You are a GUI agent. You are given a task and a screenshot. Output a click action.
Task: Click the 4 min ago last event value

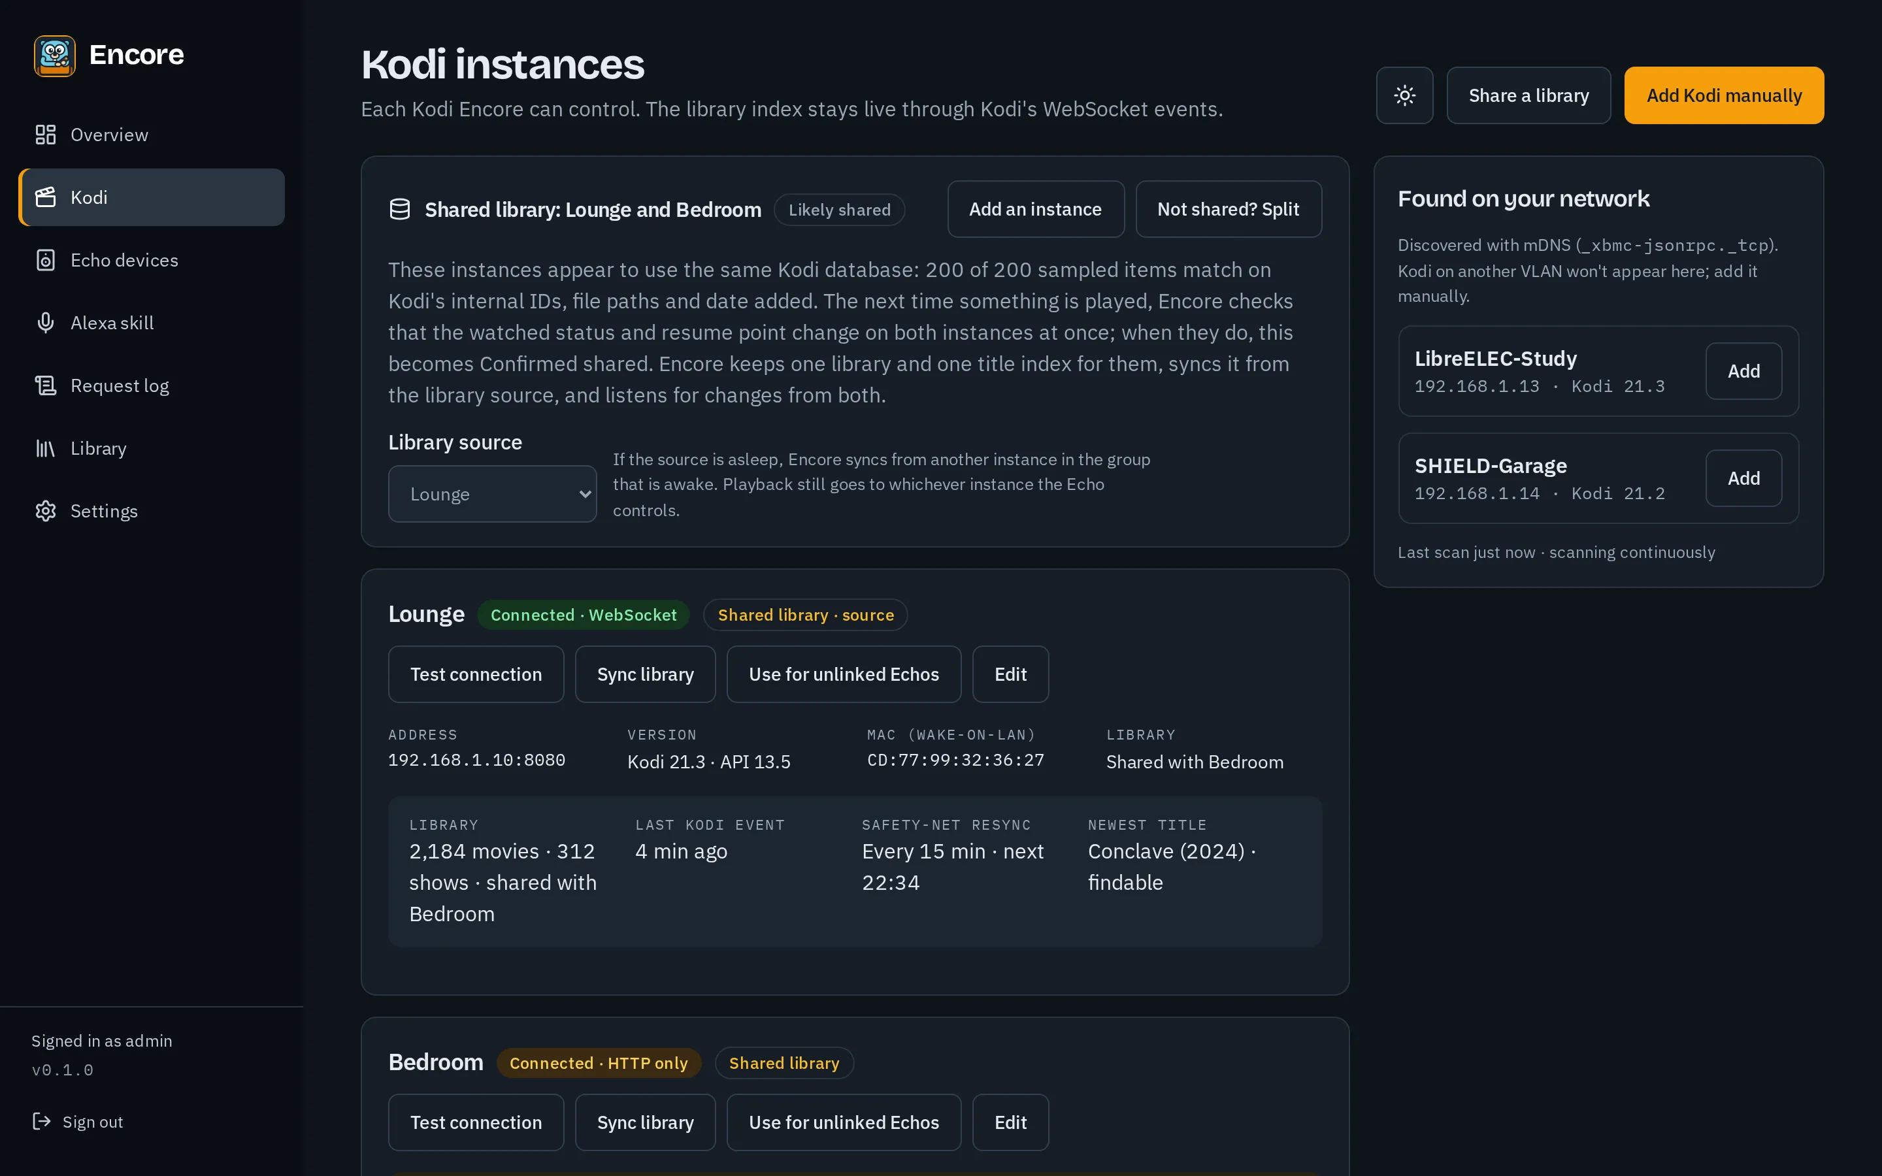(x=682, y=852)
